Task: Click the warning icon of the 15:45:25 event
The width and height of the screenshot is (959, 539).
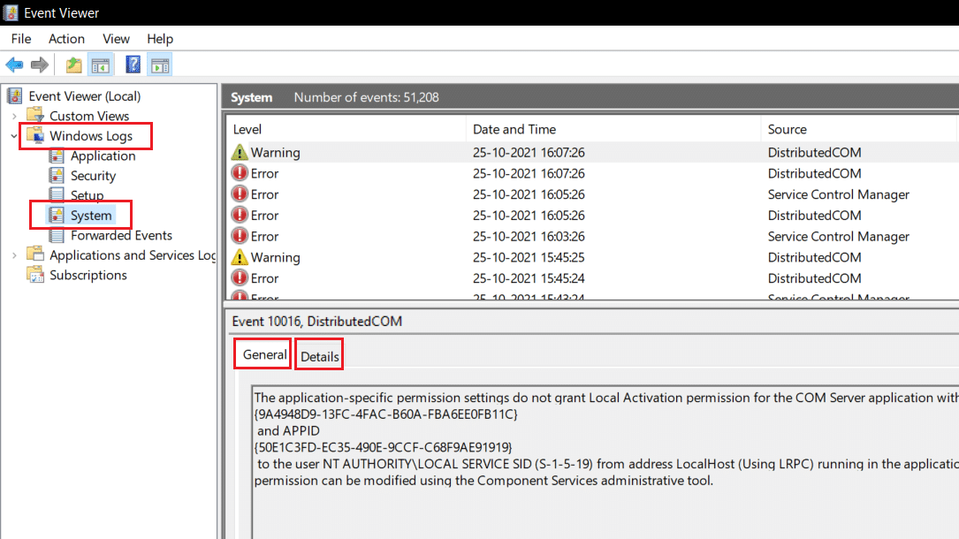Action: tap(240, 257)
